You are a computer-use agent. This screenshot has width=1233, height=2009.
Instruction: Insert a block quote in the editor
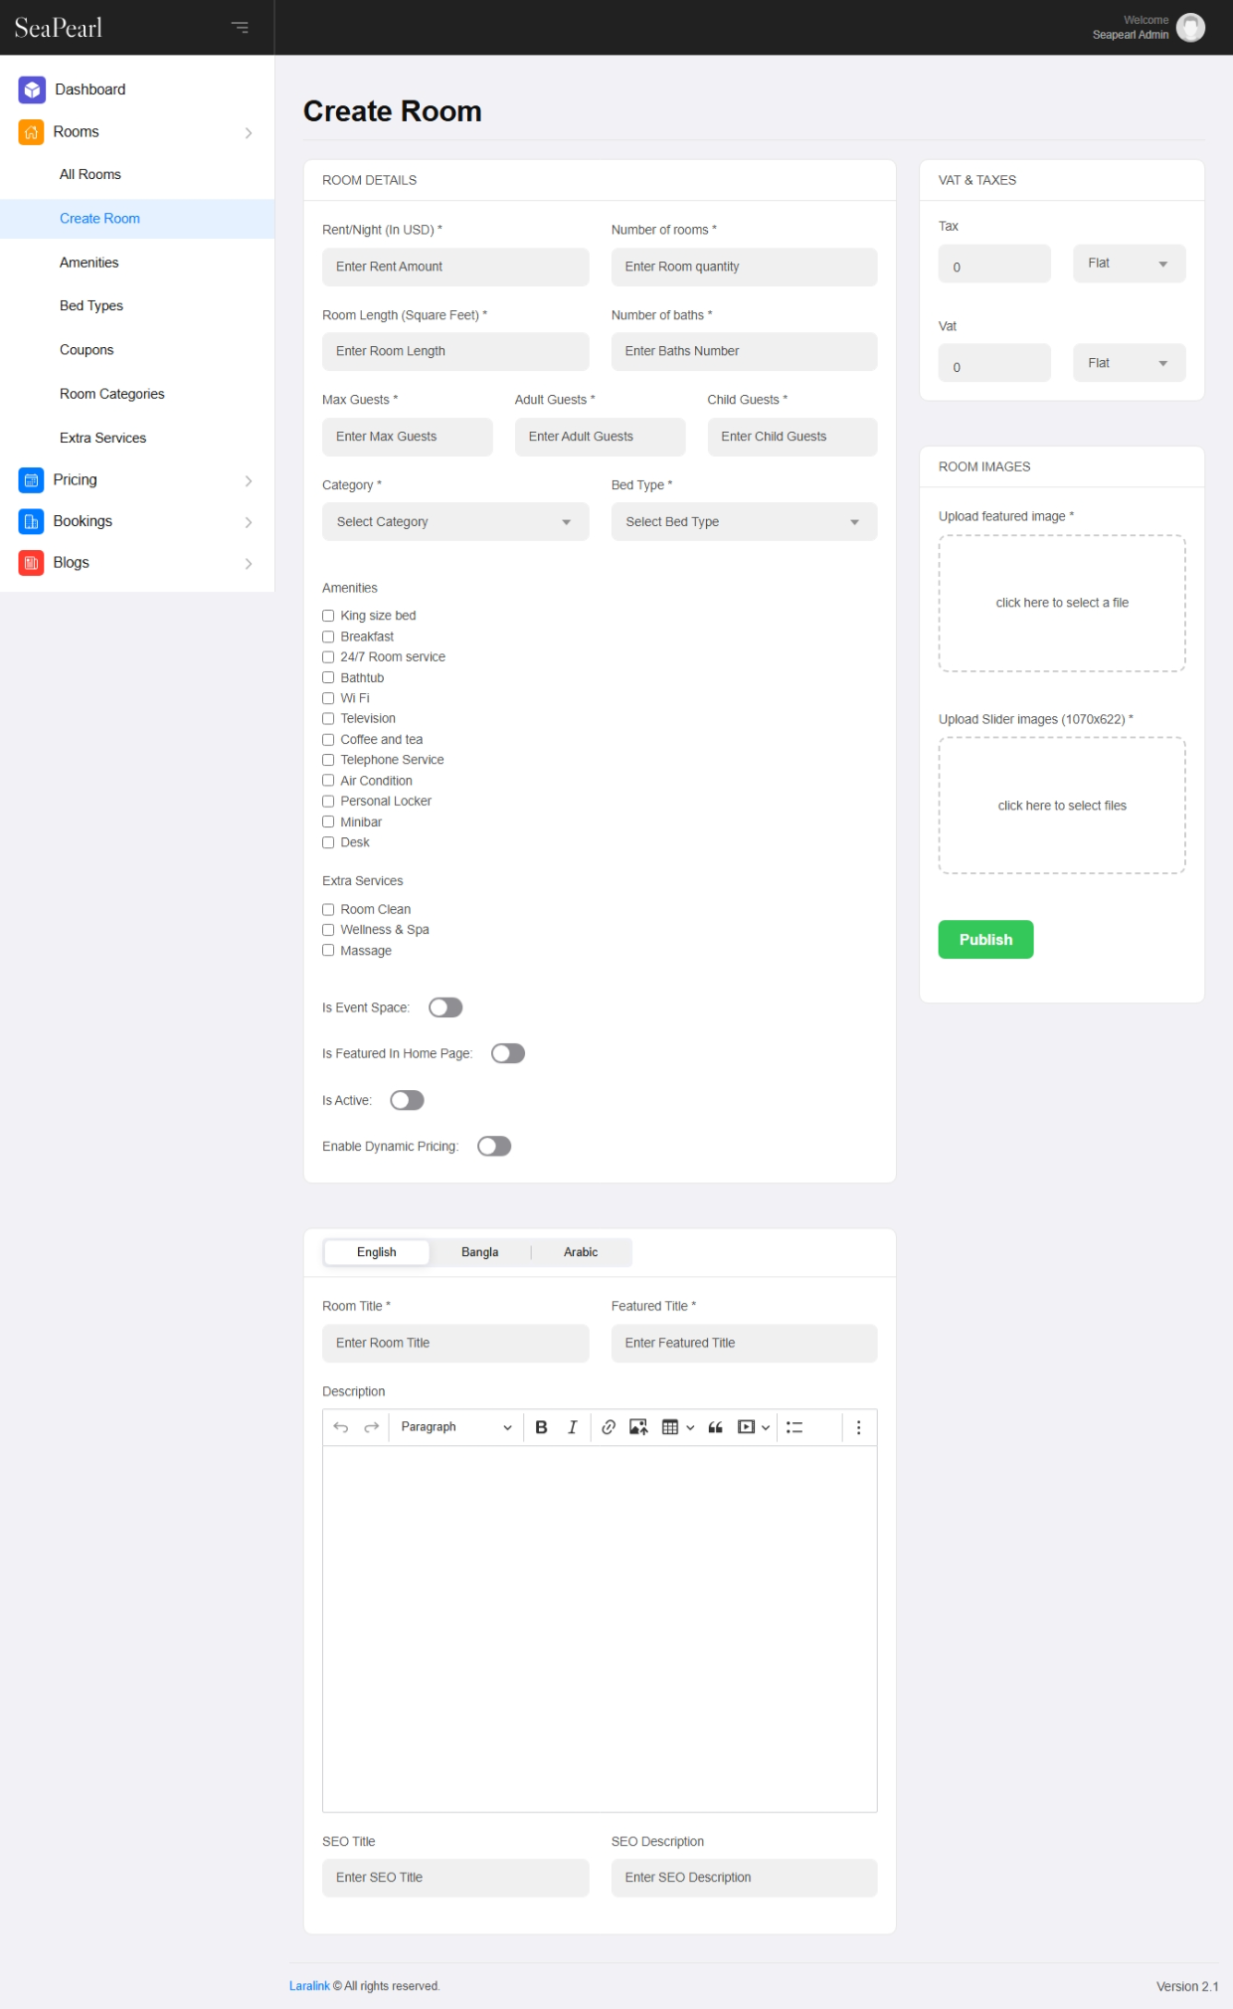point(715,1427)
